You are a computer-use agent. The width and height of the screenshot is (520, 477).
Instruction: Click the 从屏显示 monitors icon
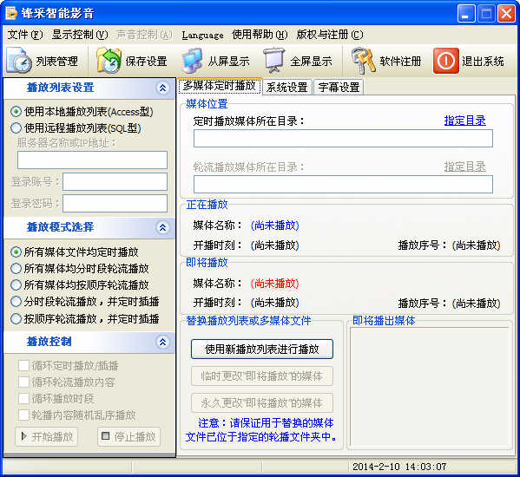193,61
